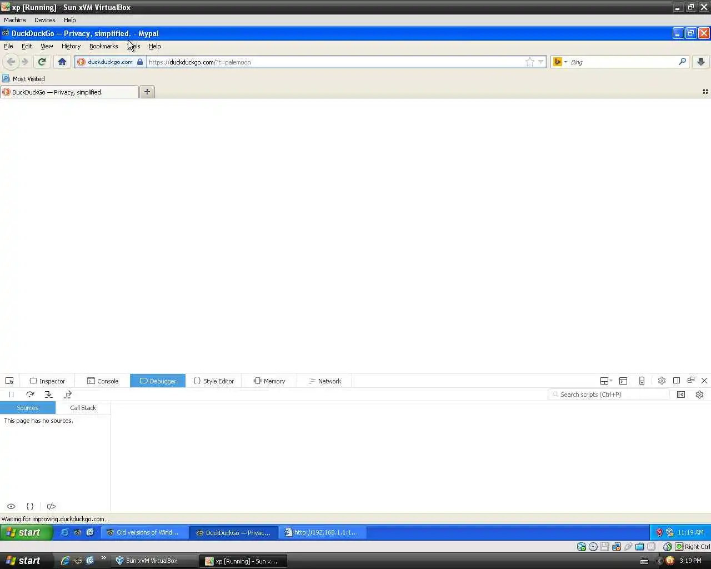Bookmark this page with the star icon
The height and width of the screenshot is (569, 711).
click(530, 62)
